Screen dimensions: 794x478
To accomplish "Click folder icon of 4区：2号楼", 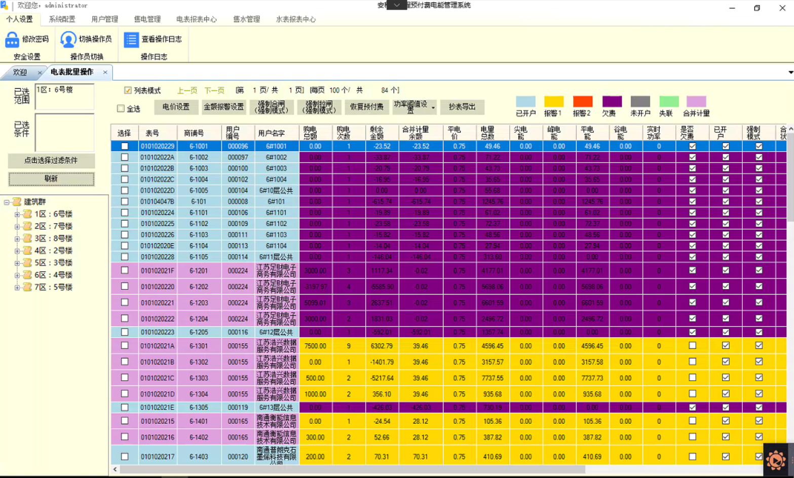I will tap(27, 250).
